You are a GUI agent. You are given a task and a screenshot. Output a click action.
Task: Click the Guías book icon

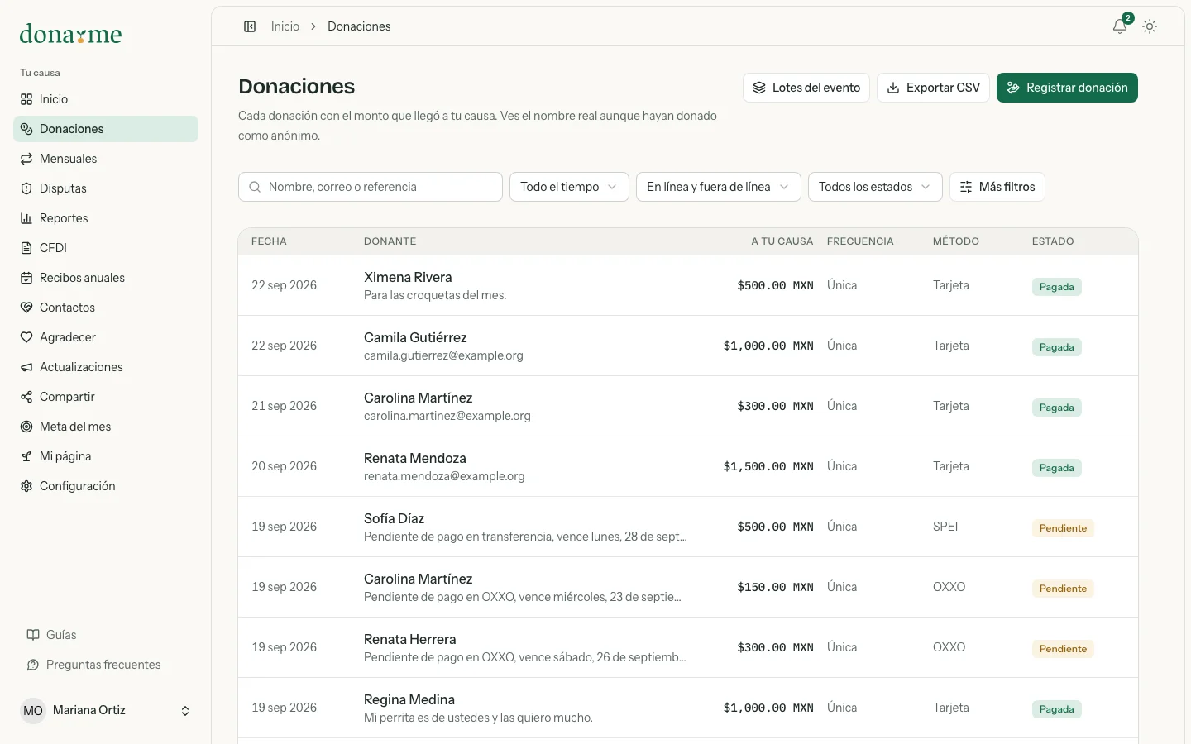tap(33, 635)
